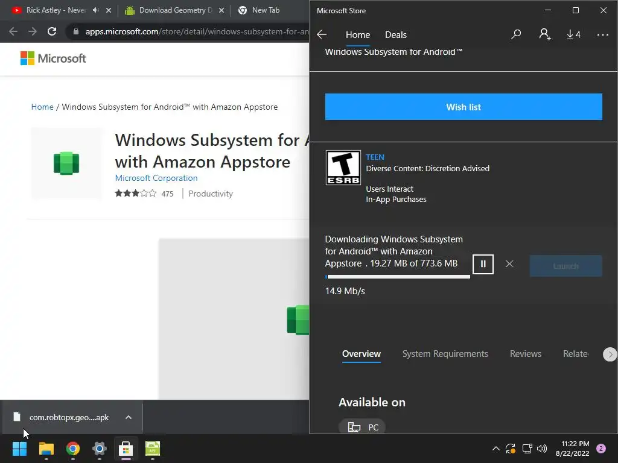Show hidden system tray icons

point(496,449)
